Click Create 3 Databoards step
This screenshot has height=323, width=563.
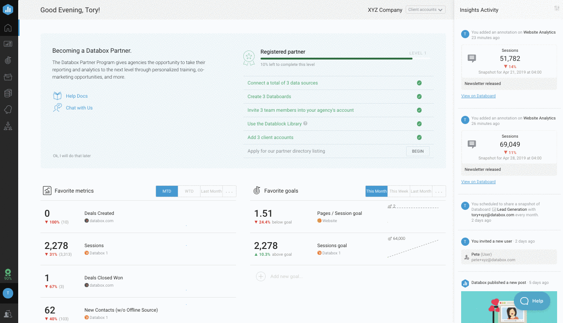pyautogui.click(x=269, y=97)
